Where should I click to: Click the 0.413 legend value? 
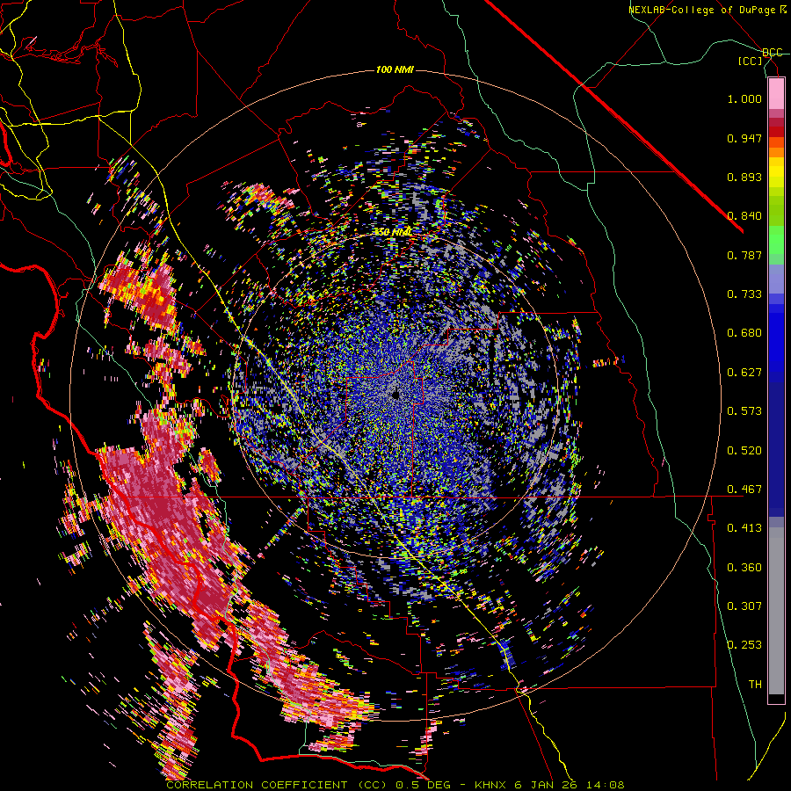[x=744, y=528]
